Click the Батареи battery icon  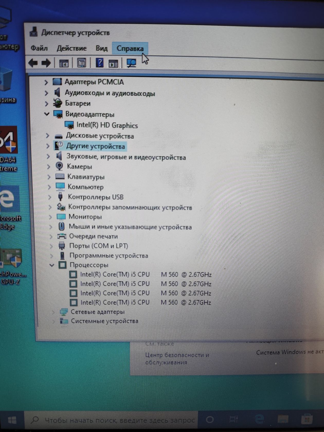58,103
